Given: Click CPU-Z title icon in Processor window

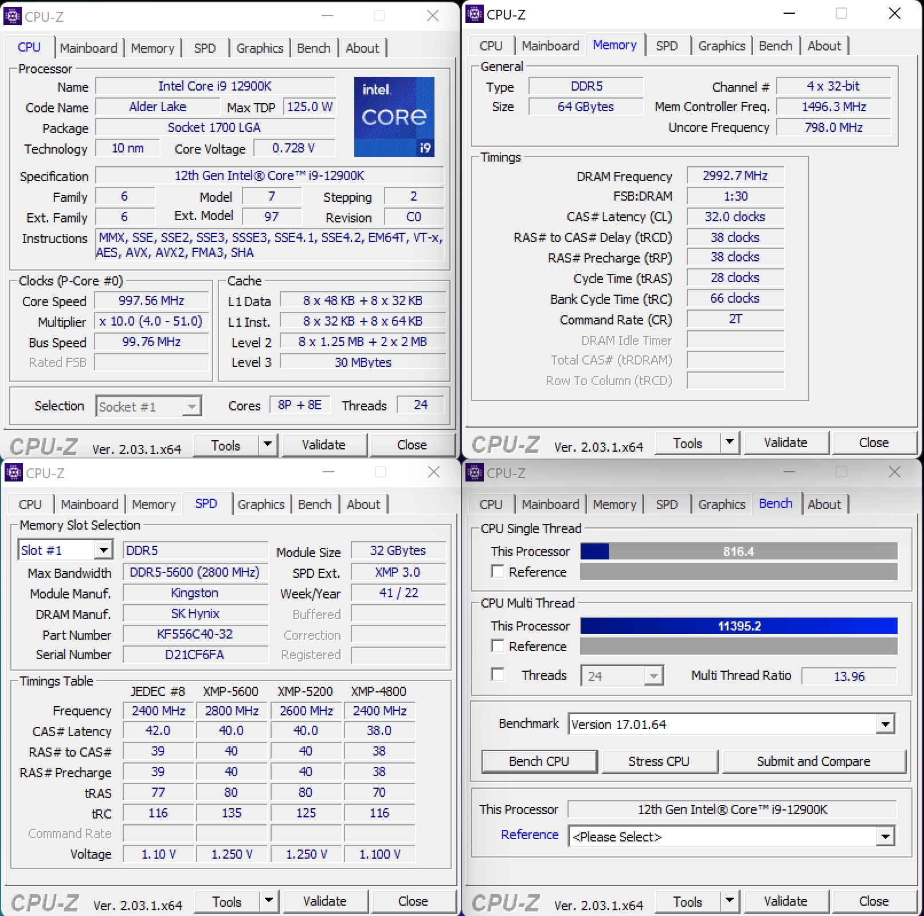Looking at the screenshot, I should [13, 16].
